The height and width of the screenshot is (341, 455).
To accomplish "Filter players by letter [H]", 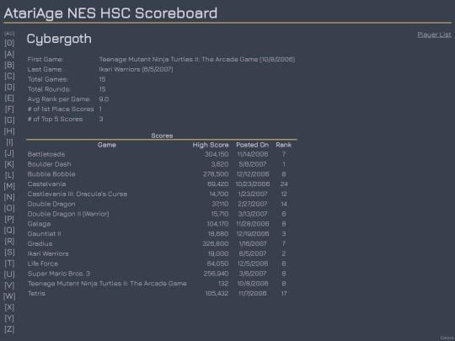I will pyautogui.click(x=9, y=131).
